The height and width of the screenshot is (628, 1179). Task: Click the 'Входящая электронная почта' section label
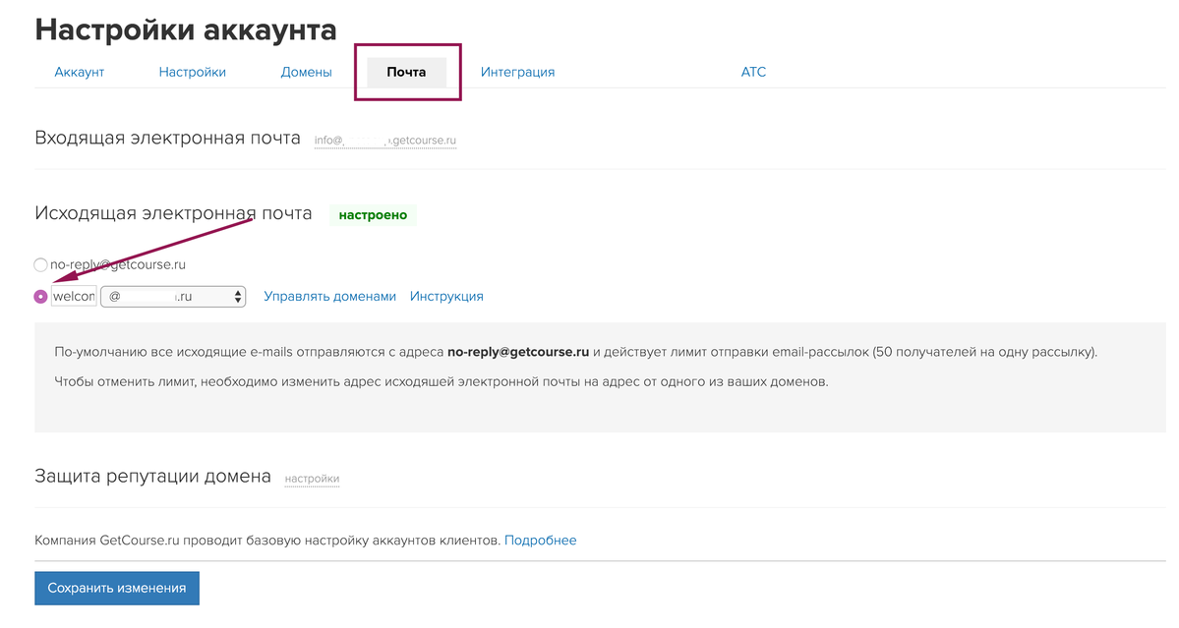168,139
